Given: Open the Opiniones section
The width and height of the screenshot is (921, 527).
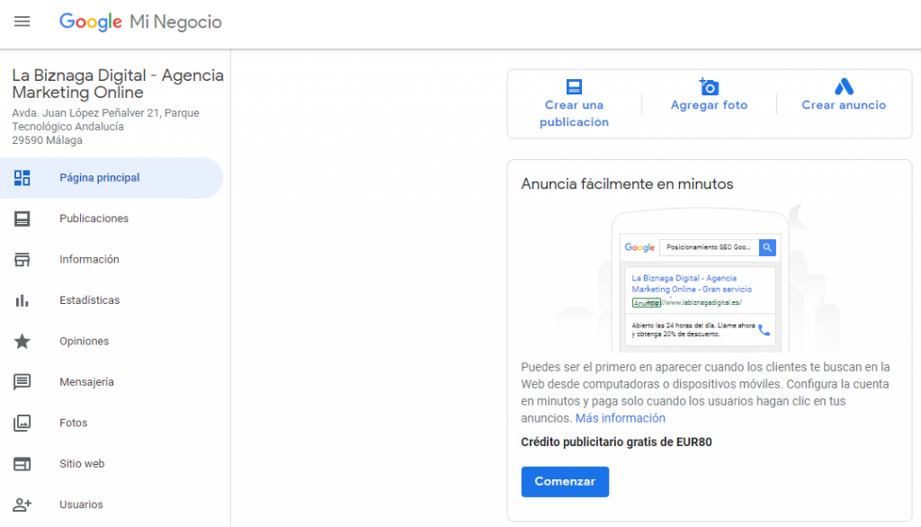Looking at the screenshot, I should (112, 342).
